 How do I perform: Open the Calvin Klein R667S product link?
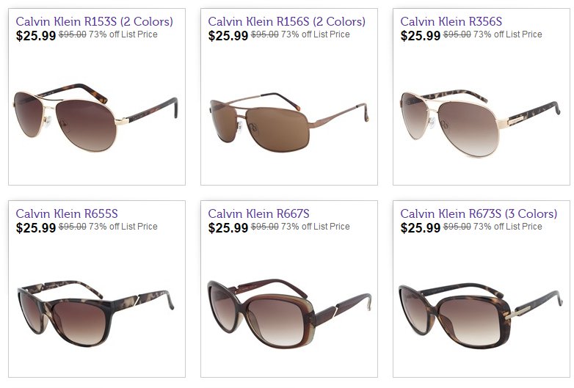tap(258, 213)
